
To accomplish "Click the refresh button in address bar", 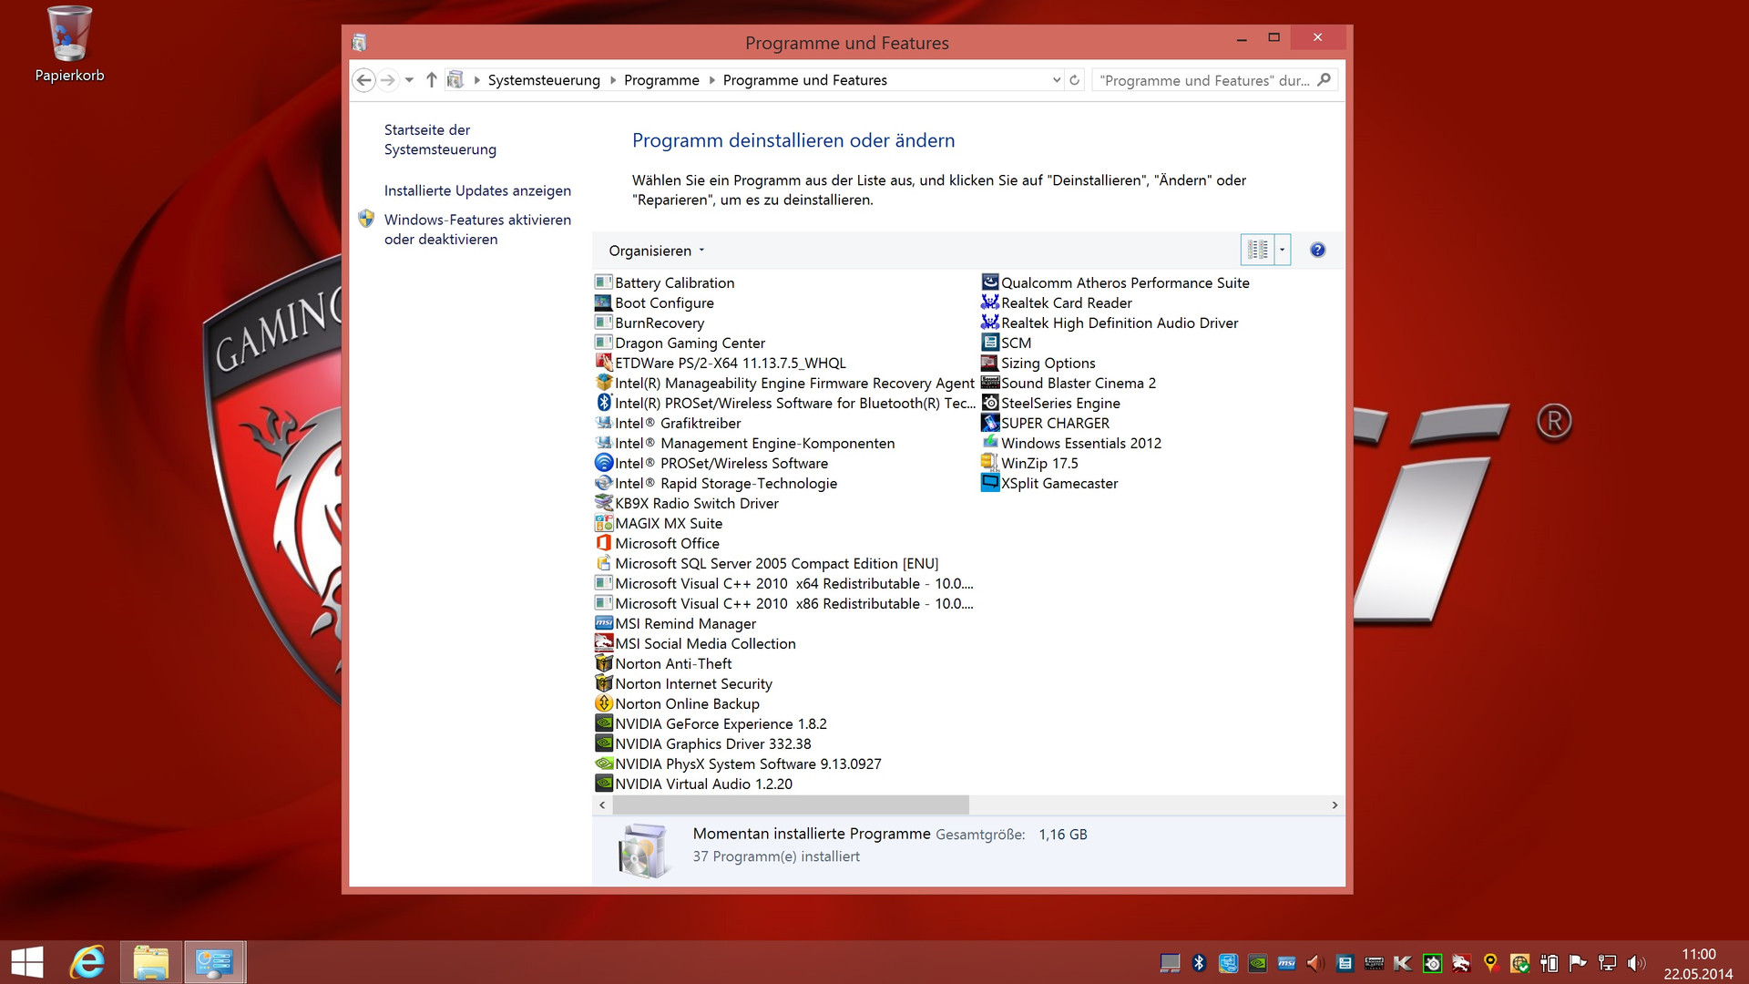I will 1075,80.
